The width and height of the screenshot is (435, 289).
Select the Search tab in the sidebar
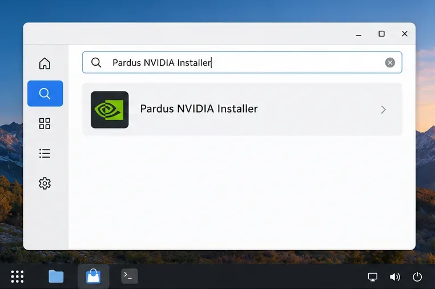coord(45,94)
